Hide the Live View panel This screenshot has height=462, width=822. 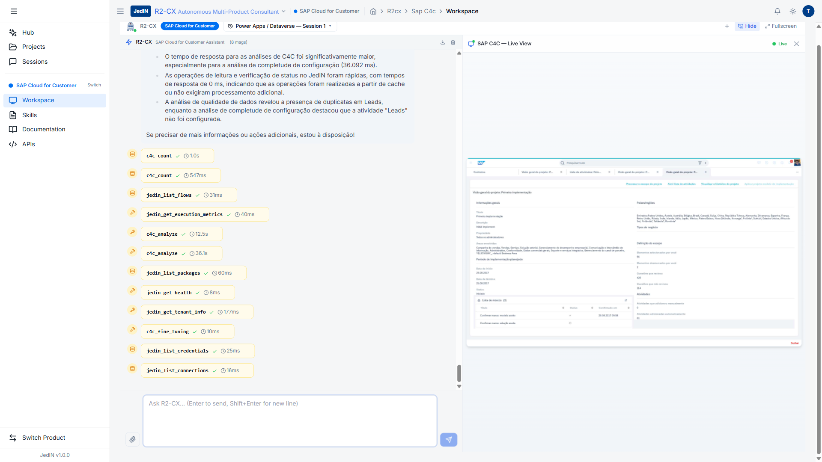747,26
